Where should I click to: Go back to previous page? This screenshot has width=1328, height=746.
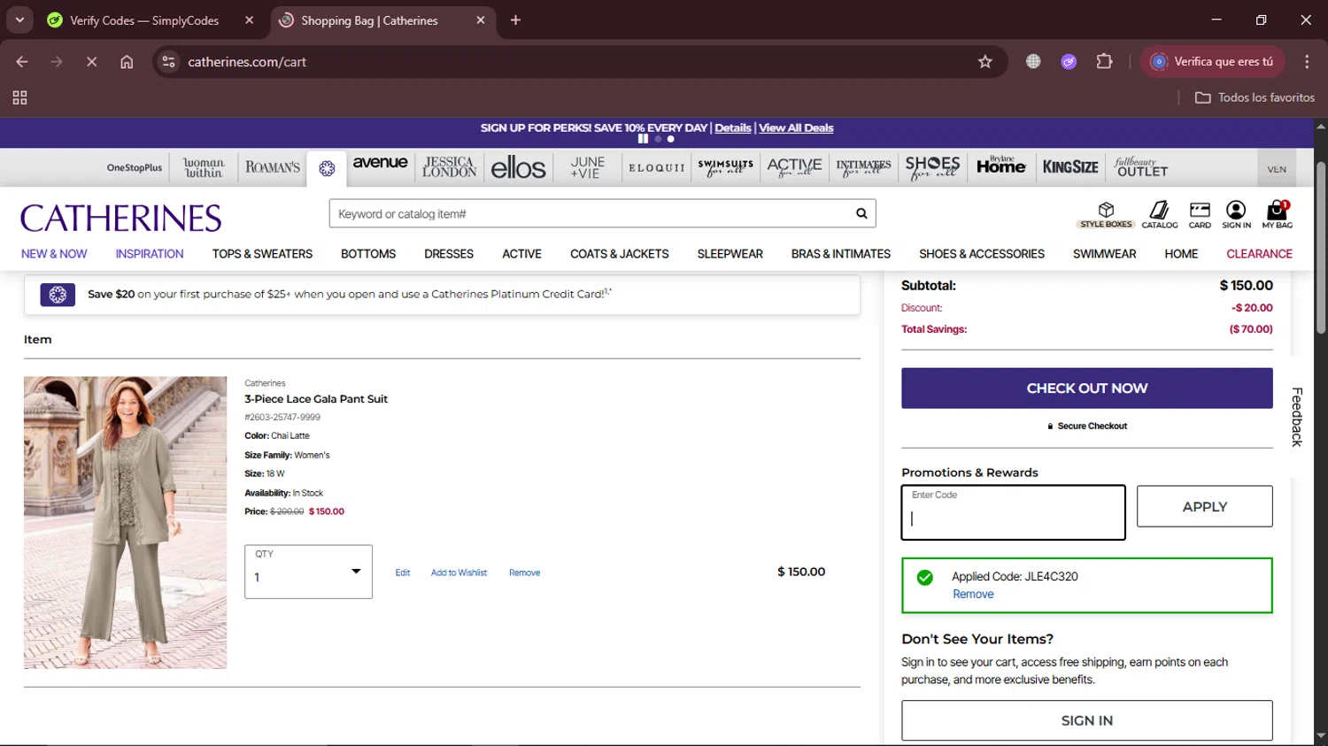22,62
